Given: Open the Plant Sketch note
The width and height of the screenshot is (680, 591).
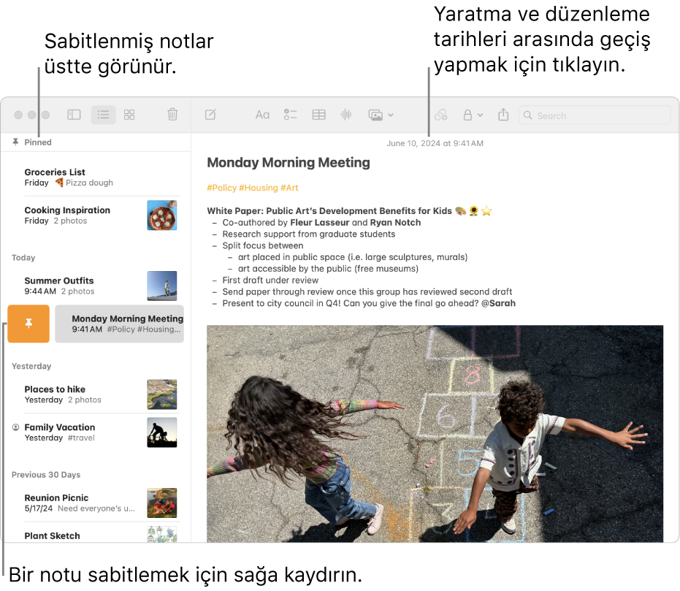Looking at the screenshot, I should (x=96, y=534).
